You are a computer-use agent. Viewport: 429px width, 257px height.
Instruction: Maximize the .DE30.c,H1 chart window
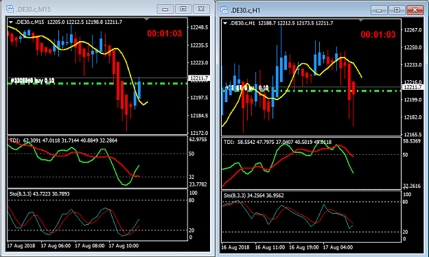(x=397, y=10)
